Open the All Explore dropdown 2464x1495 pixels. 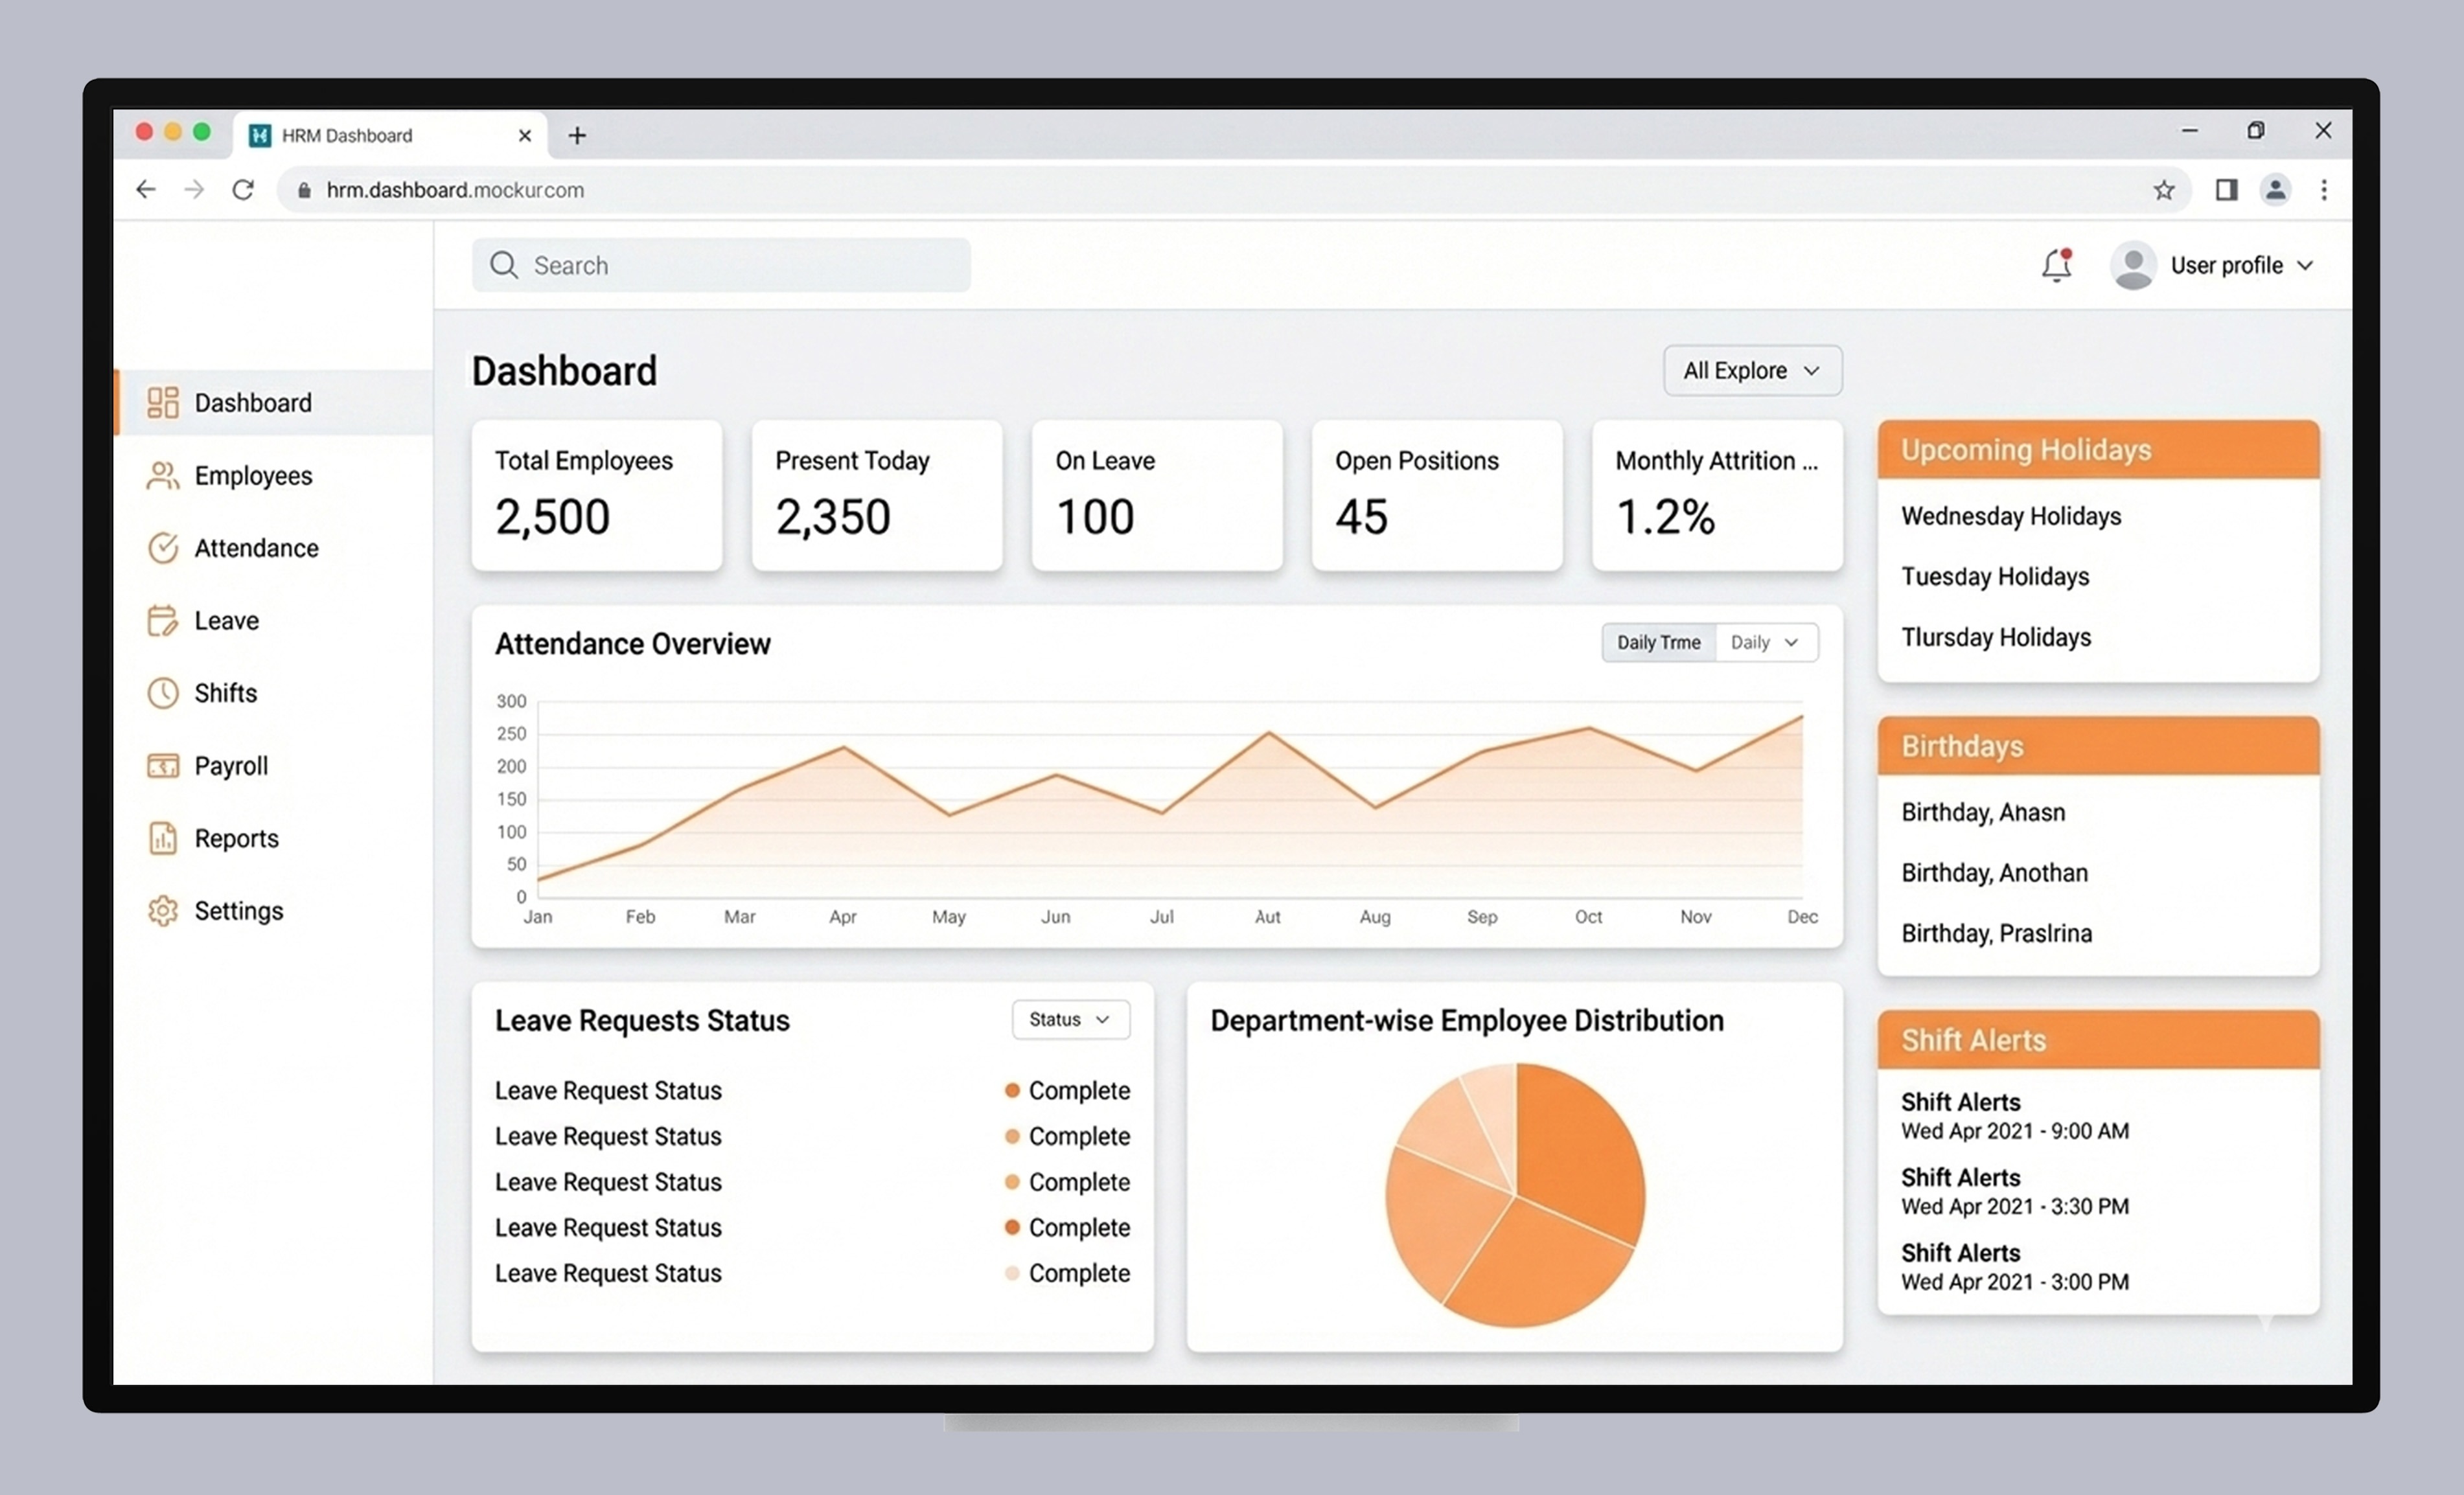pos(1752,371)
